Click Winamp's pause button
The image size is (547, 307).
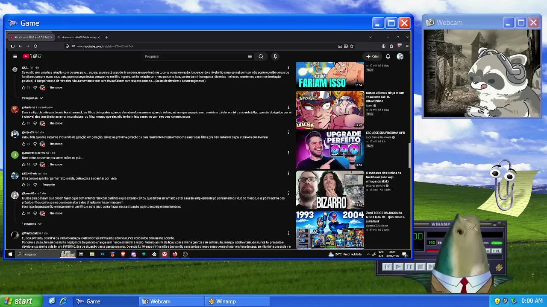pos(409,267)
